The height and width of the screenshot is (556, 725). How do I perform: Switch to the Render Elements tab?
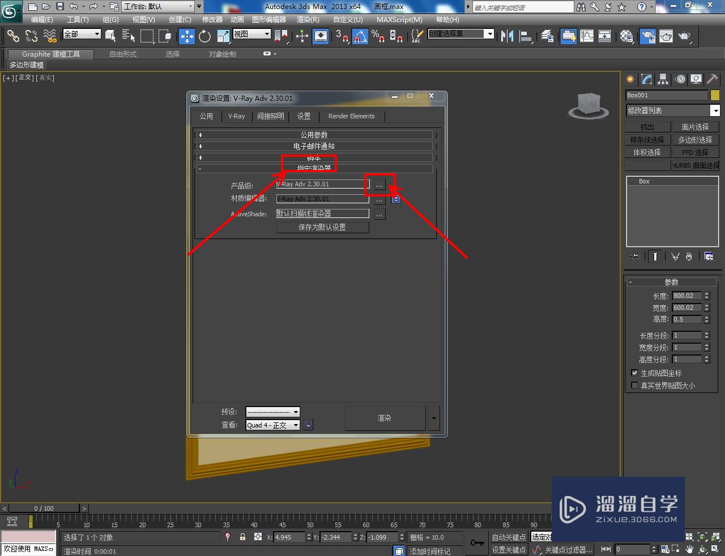351,116
